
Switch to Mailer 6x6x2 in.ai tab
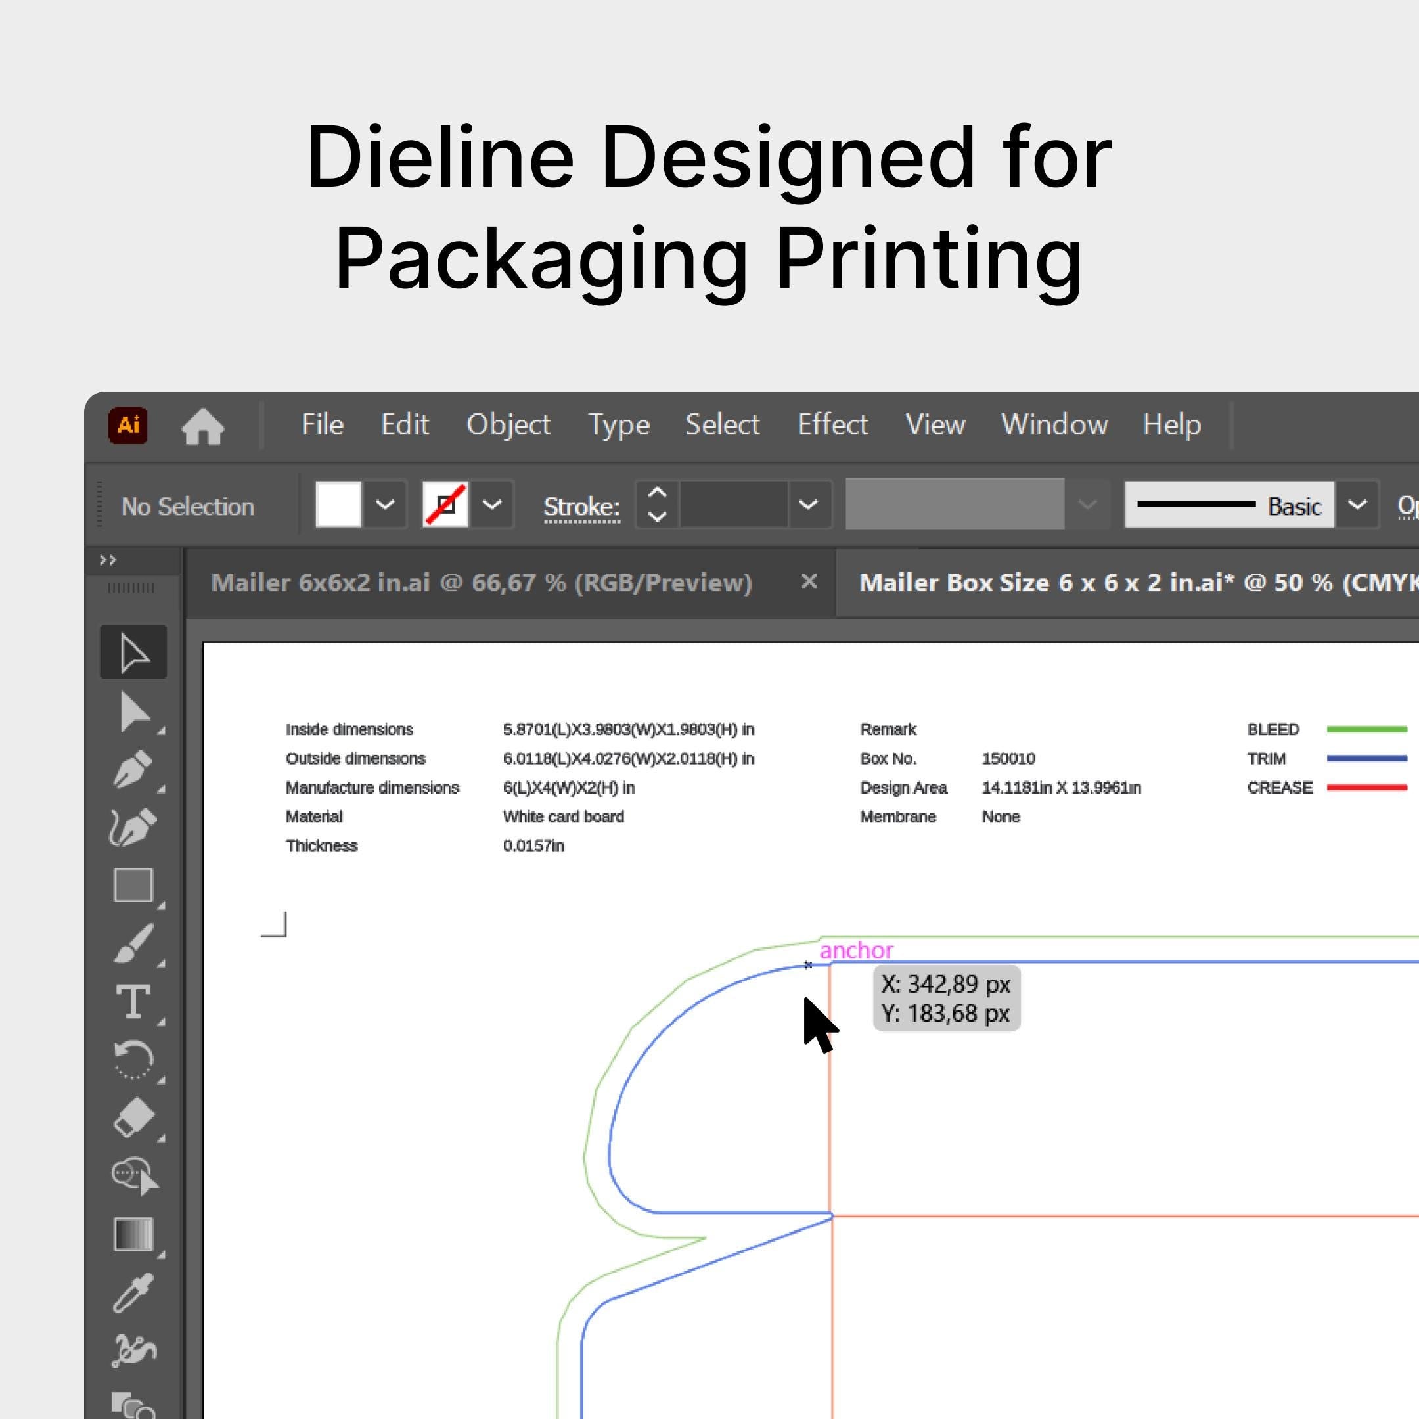(481, 583)
